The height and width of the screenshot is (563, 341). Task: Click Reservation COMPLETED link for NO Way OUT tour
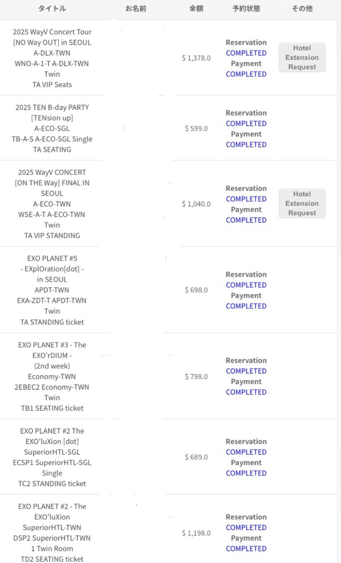point(246,53)
